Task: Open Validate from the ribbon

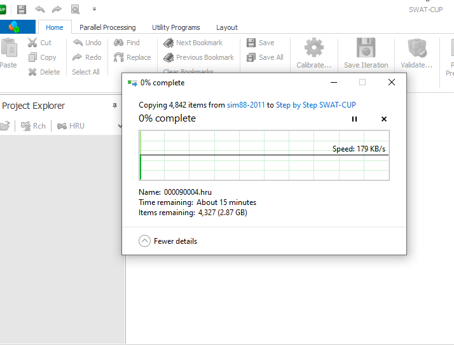Action: pyautogui.click(x=416, y=53)
